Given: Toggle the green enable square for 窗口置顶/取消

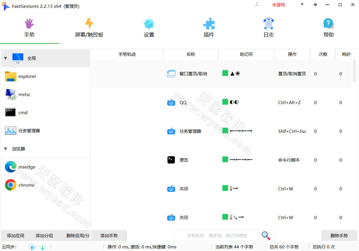Looking at the screenshot, I should 225,73.
